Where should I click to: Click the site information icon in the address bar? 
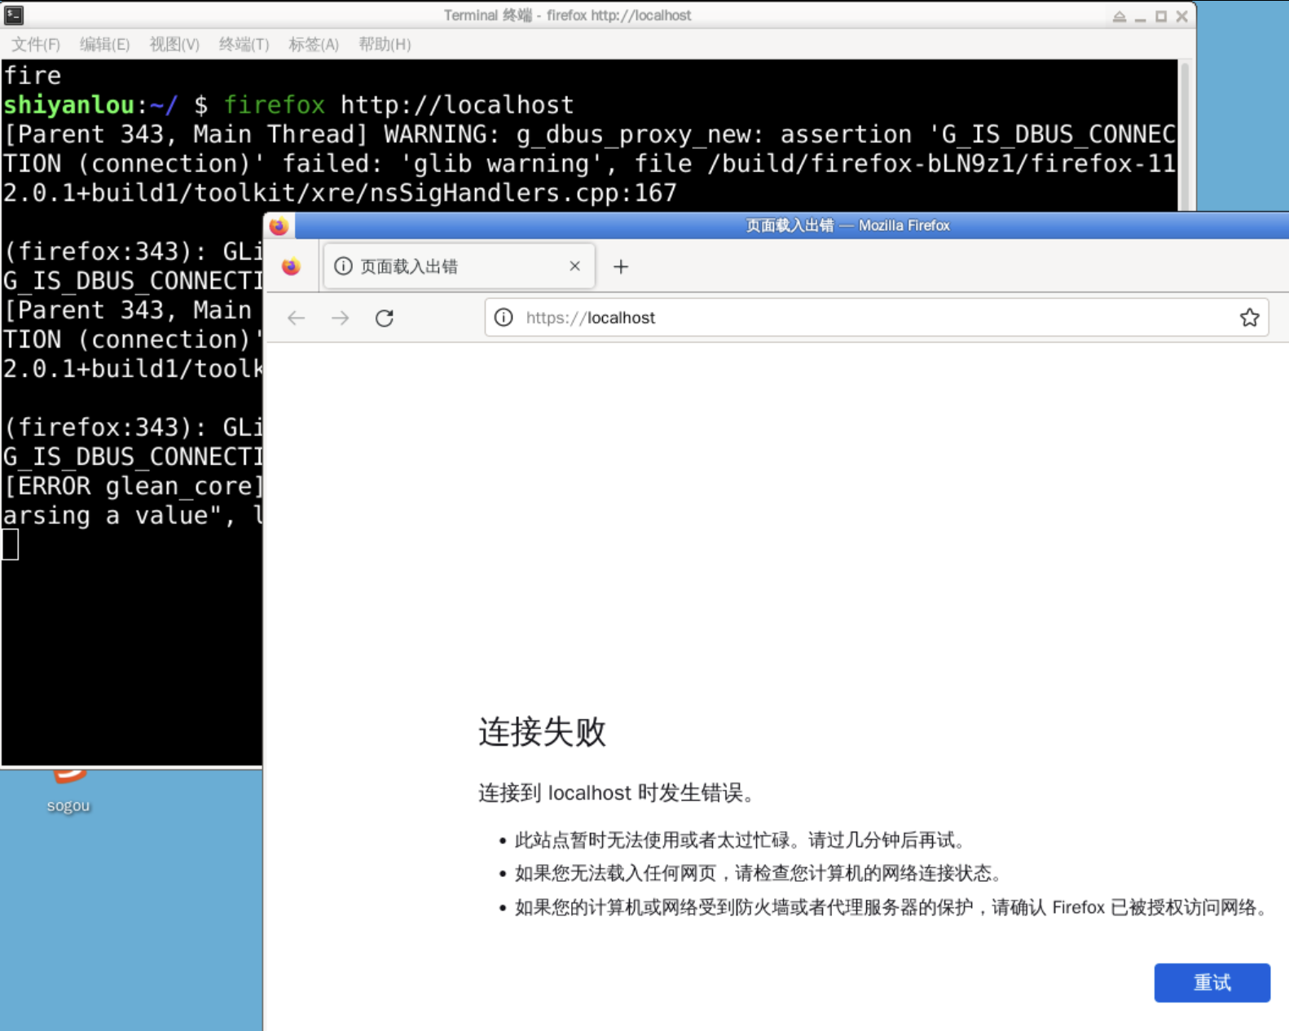pyautogui.click(x=504, y=318)
